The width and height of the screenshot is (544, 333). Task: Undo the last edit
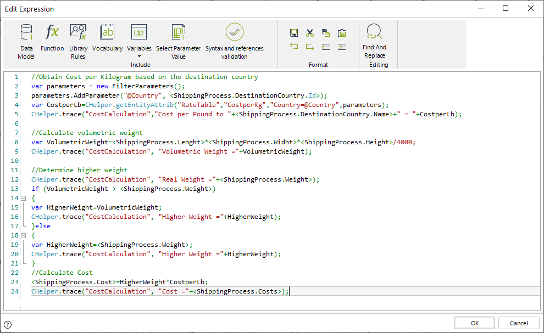pyautogui.click(x=294, y=47)
